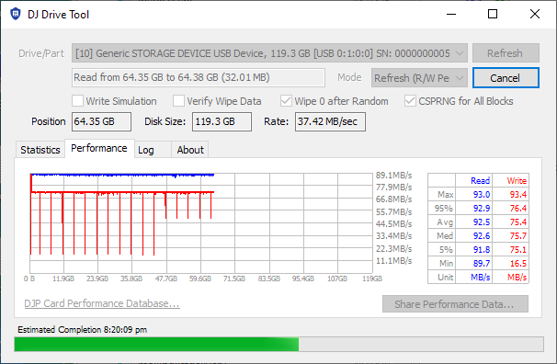Click the Position field showing 64.35 GB
This screenshot has height=364, width=557.
(101, 122)
